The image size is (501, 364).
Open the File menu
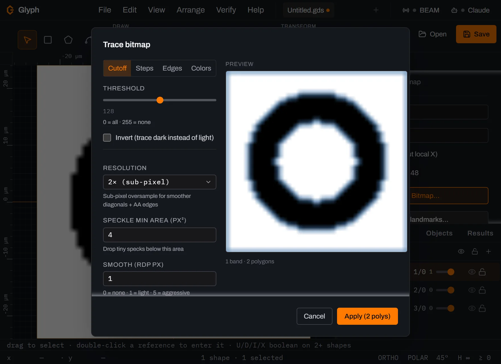(x=105, y=10)
